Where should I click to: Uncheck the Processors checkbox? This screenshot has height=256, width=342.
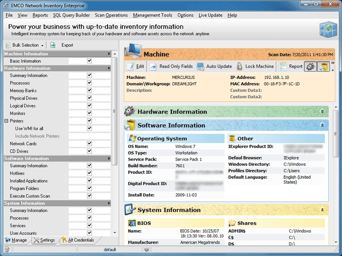tap(90, 83)
